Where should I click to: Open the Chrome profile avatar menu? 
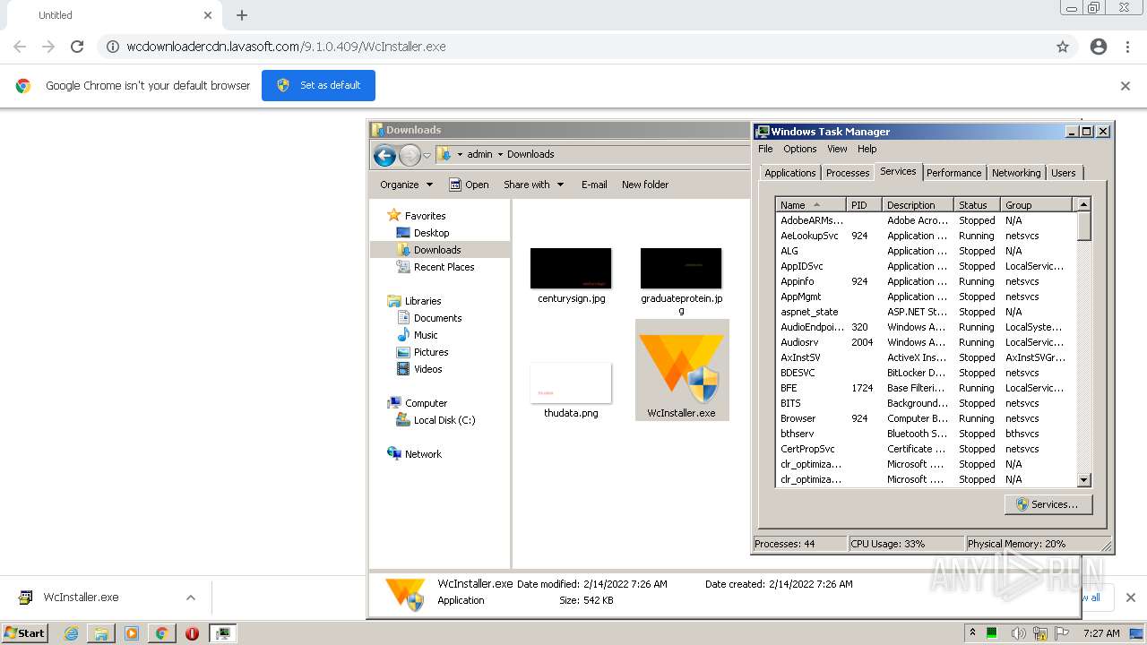click(x=1099, y=47)
